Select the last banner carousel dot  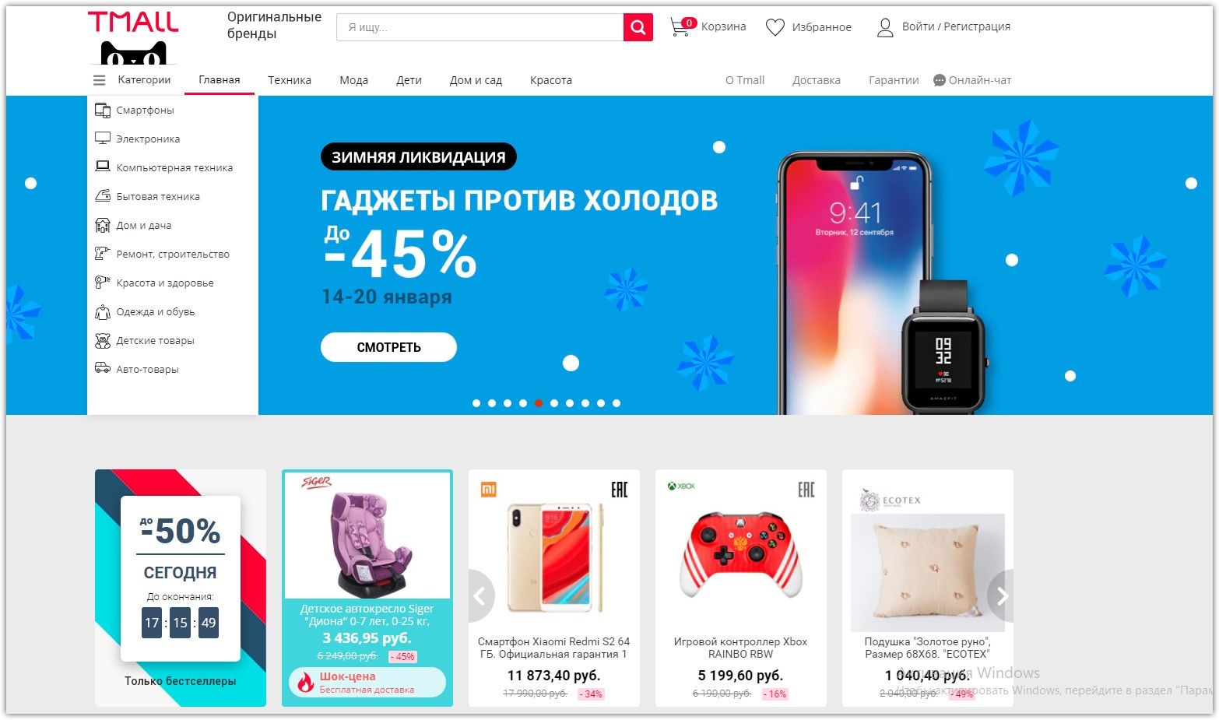point(617,403)
